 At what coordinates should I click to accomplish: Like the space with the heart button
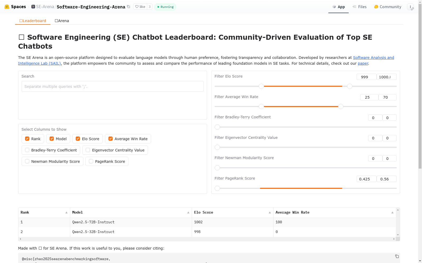(140, 7)
